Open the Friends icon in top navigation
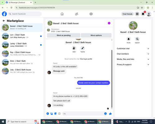Screen dimensions: 155x124 click(x=77, y=14)
